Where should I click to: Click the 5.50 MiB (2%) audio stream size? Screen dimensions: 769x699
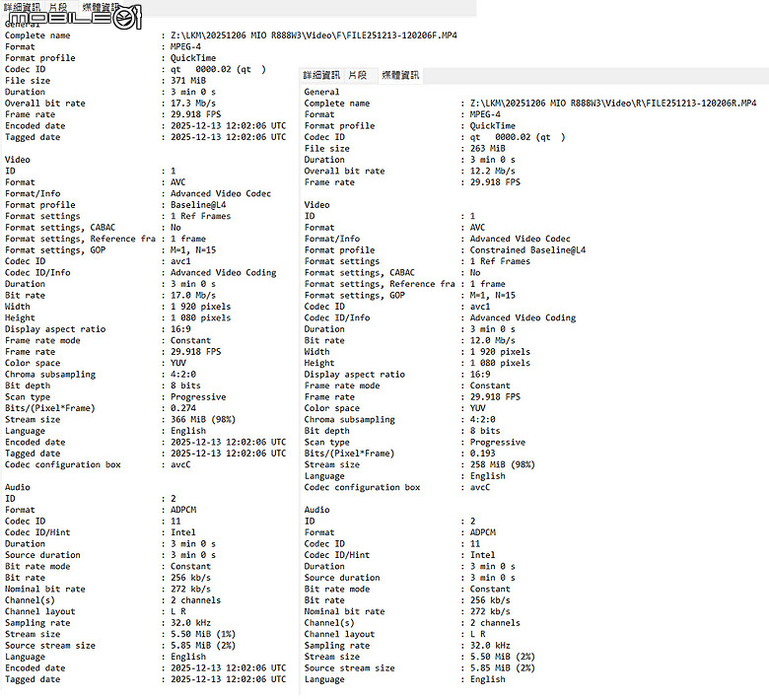pos(502,657)
